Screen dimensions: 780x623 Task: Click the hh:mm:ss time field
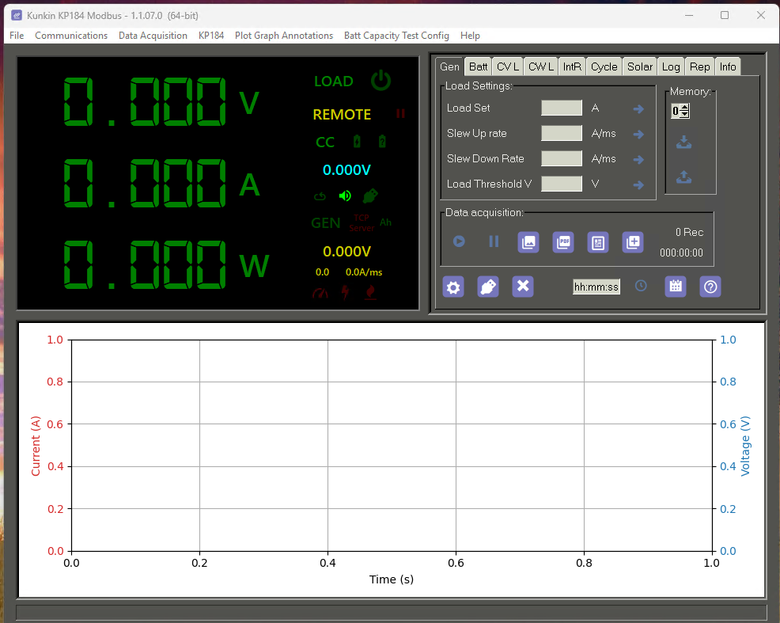click(596, 287)
